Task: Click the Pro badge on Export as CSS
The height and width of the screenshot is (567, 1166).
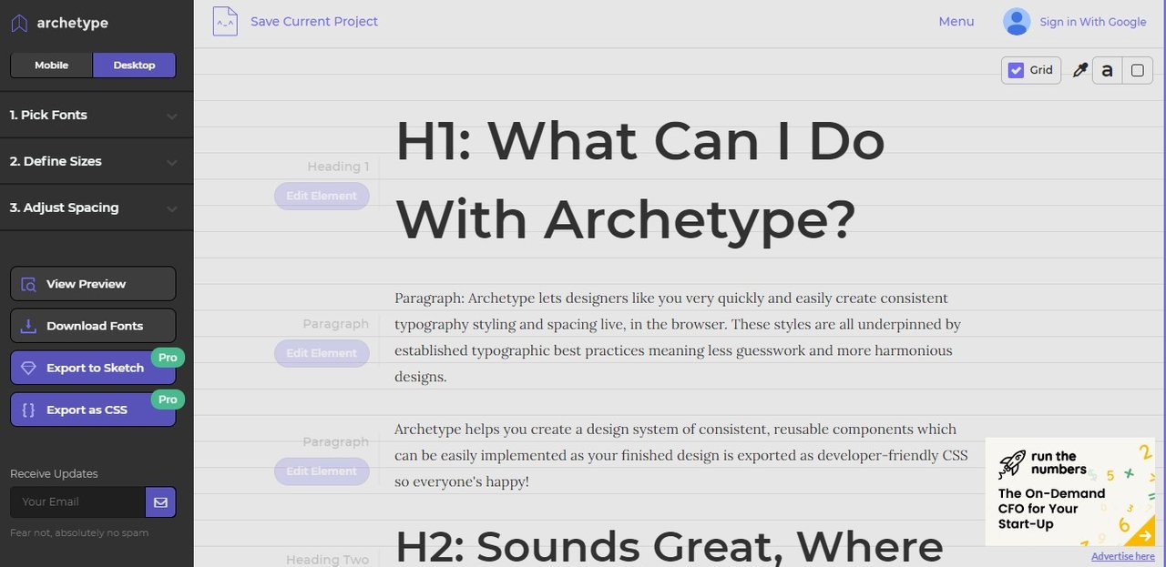Action: click(x=168, y=400)
